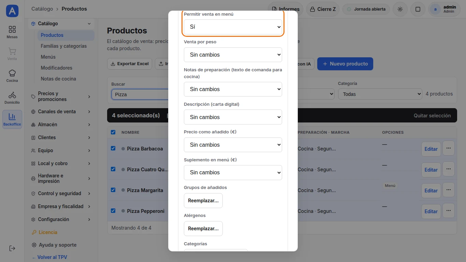
Task: Open the Descripción (carta digital) dropdown
Action: 233,117
